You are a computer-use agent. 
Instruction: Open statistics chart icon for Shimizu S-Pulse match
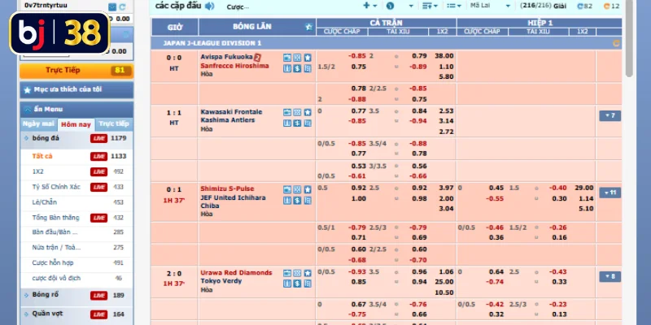287,200
